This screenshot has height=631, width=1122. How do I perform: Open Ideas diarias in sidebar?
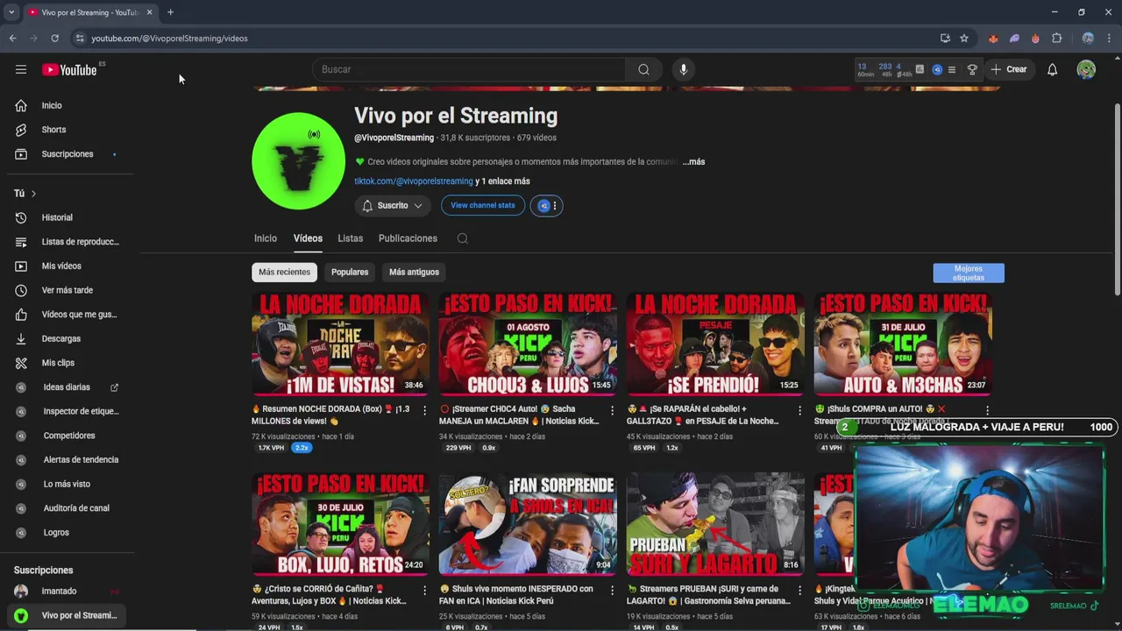click(x=67, y=387)
